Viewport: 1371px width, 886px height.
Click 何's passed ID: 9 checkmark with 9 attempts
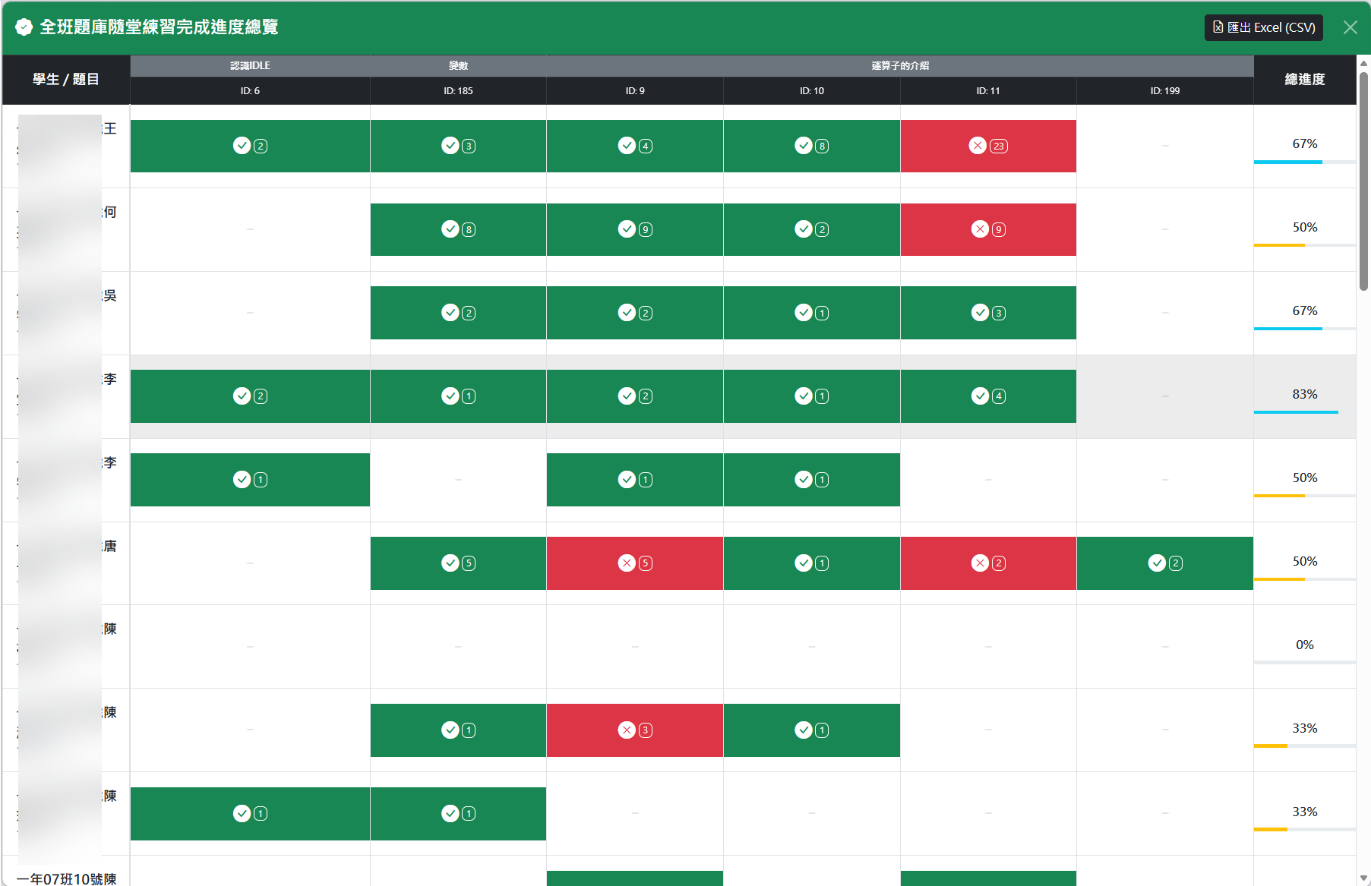pos(627,229)
